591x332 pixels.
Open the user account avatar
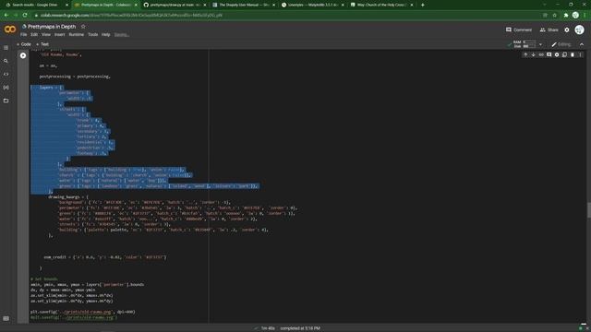click(579, 30)
